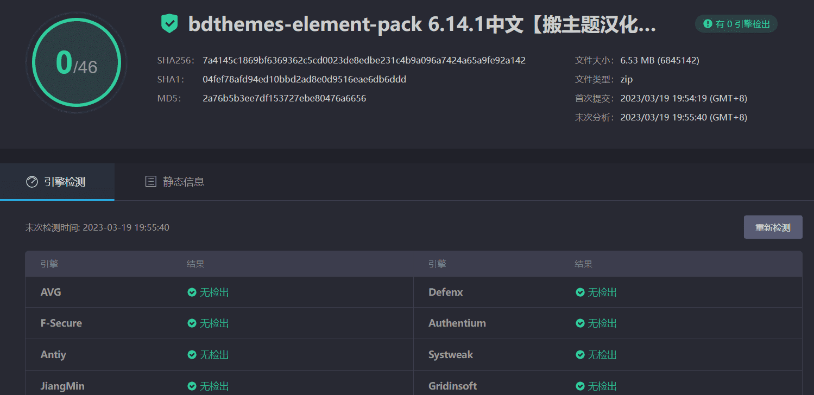This screenshot has height=395, width=814.
Task: Click the green check icon in Antiy row
Action: pyautogui.click(x=192, y=355)
